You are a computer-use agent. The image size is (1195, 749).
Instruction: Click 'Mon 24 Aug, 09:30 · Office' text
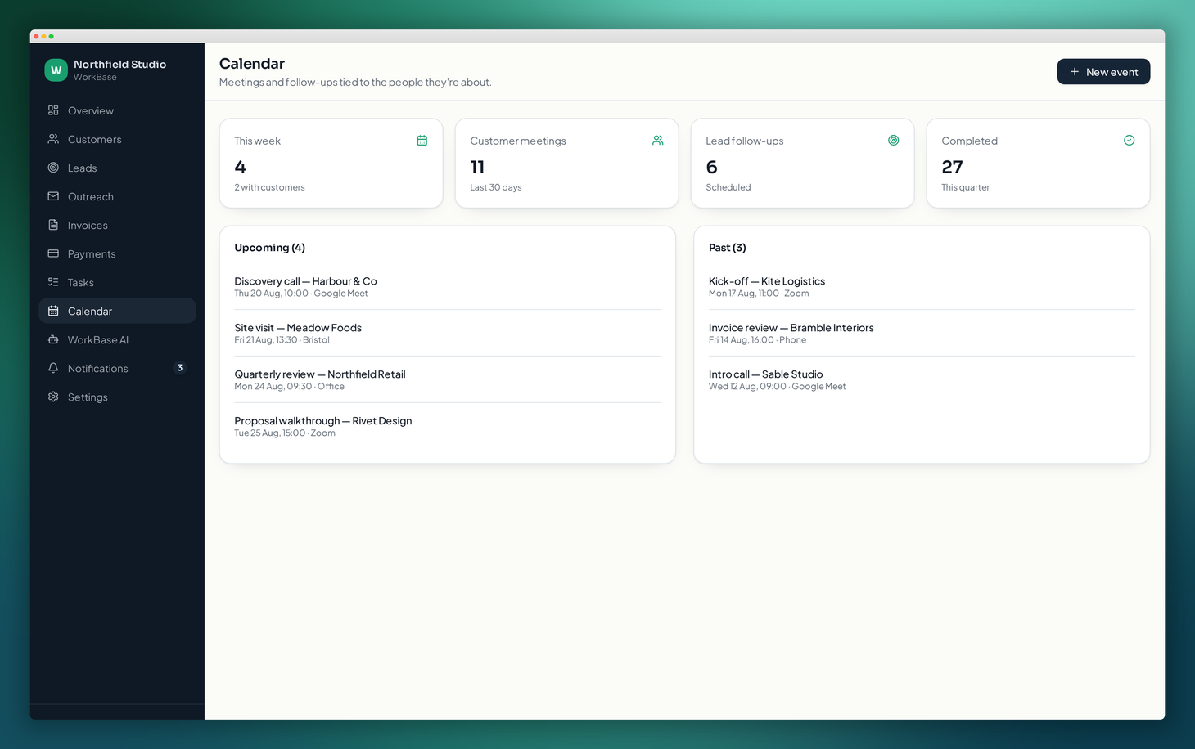pos(289,387)
